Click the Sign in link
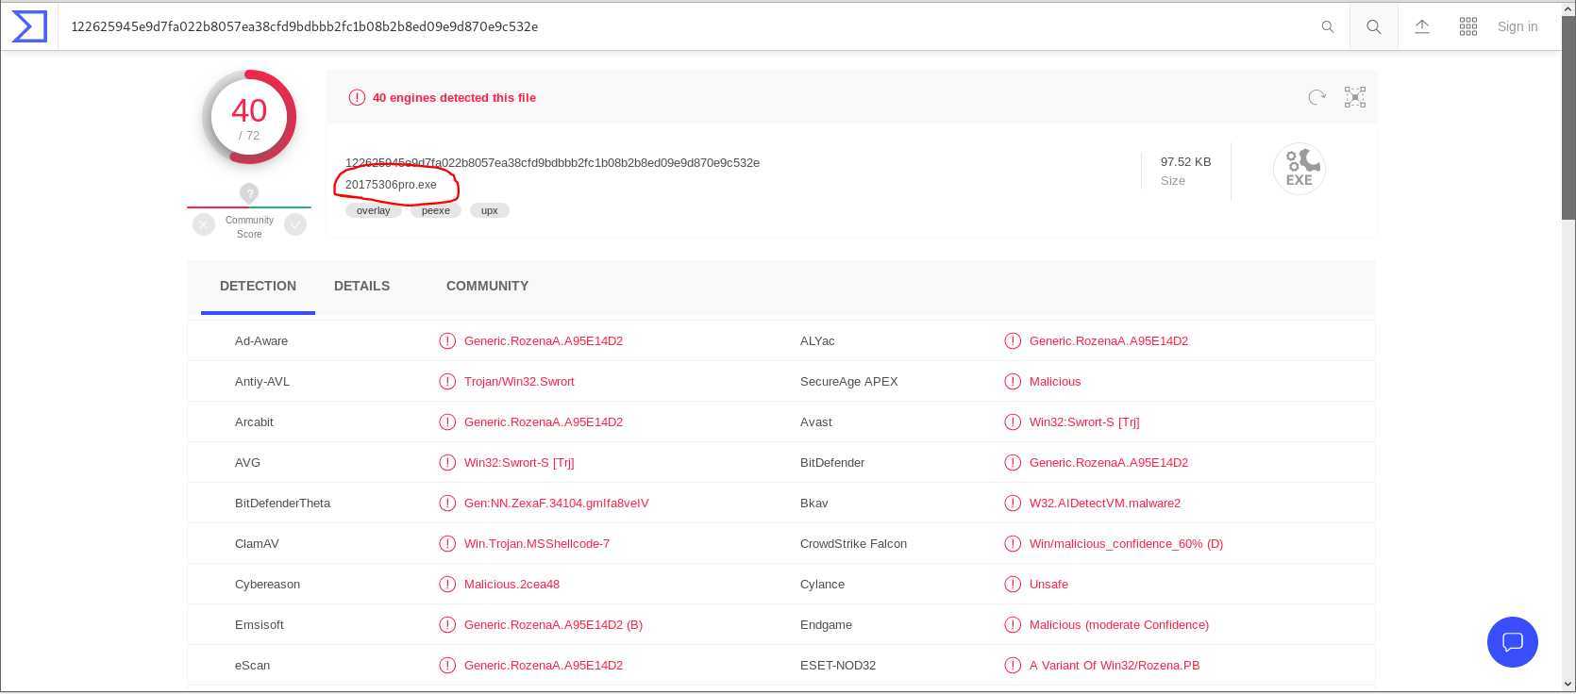This screenshot has height=694, width=1576. (x=1517, y=27)
